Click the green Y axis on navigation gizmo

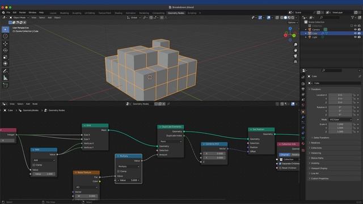click(294, 35)
